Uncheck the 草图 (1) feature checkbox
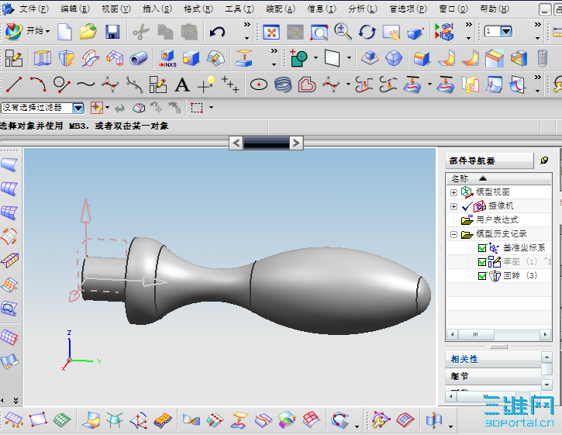 [482, 262]
